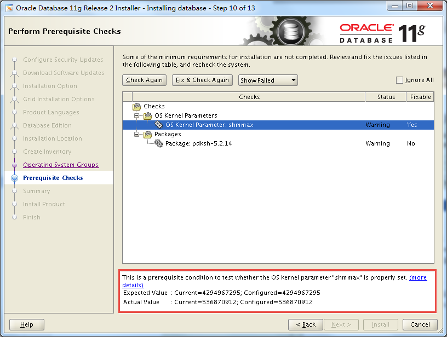Go Back to the previous step
Image resolution: width=447 pixels, height=337 pixels.
tap(305, 324)
